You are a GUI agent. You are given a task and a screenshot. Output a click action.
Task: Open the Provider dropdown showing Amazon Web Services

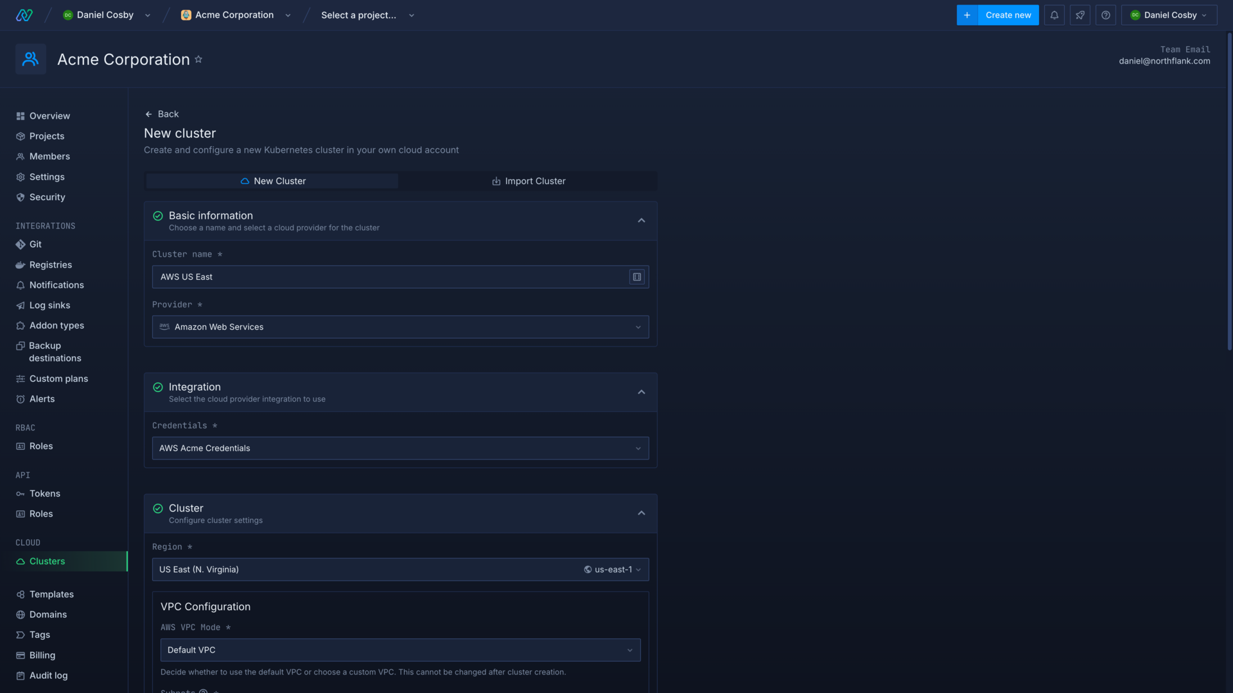(400, 327)
